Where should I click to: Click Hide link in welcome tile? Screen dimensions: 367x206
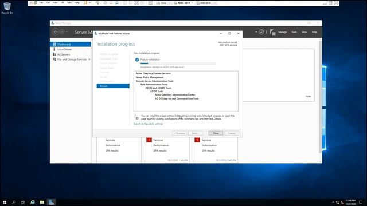click(x=308, y=96)
